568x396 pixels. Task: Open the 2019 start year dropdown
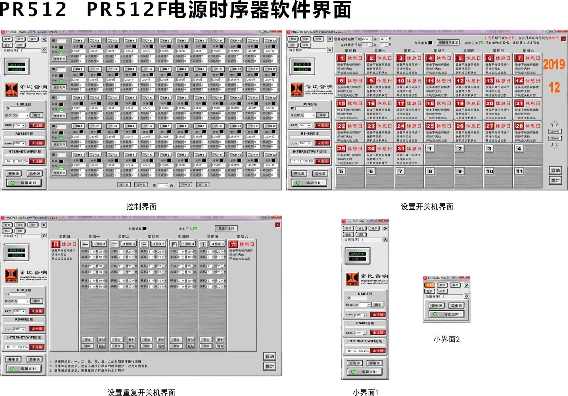[x=371, y=39]
